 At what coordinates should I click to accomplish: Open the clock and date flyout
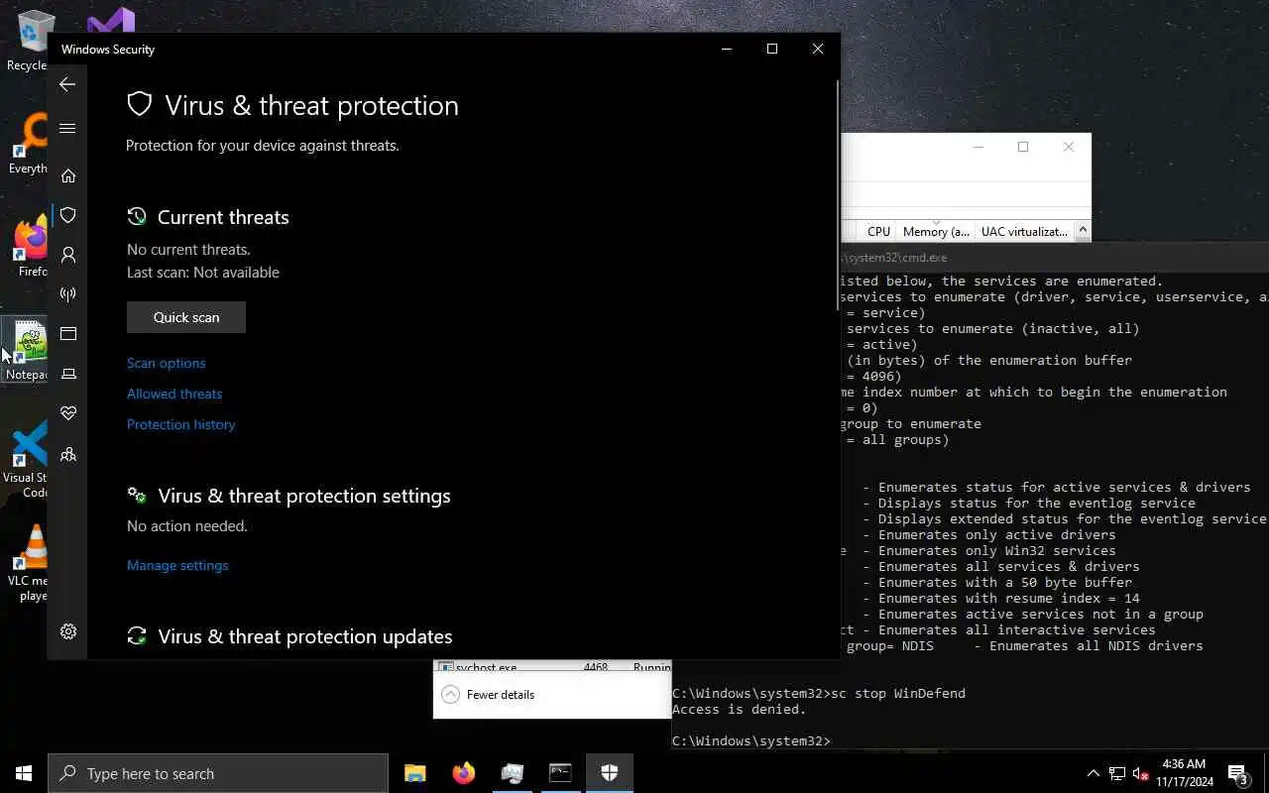(x=1184, y=773)
